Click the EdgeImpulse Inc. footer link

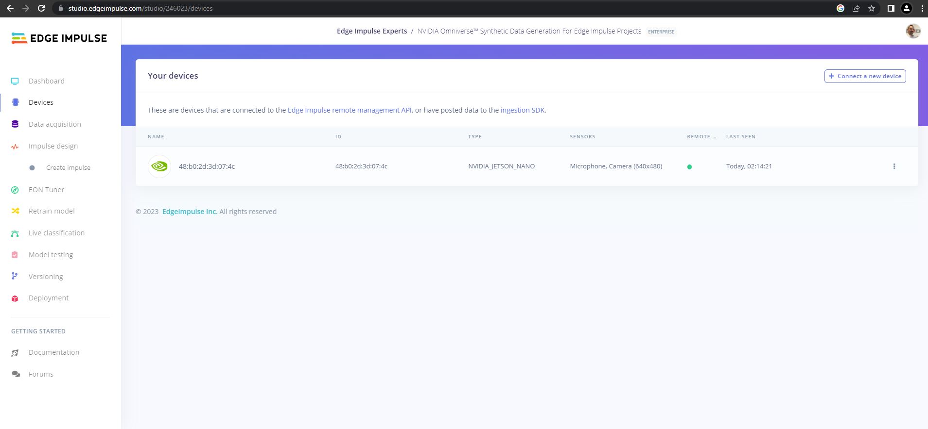pos(190,212)
